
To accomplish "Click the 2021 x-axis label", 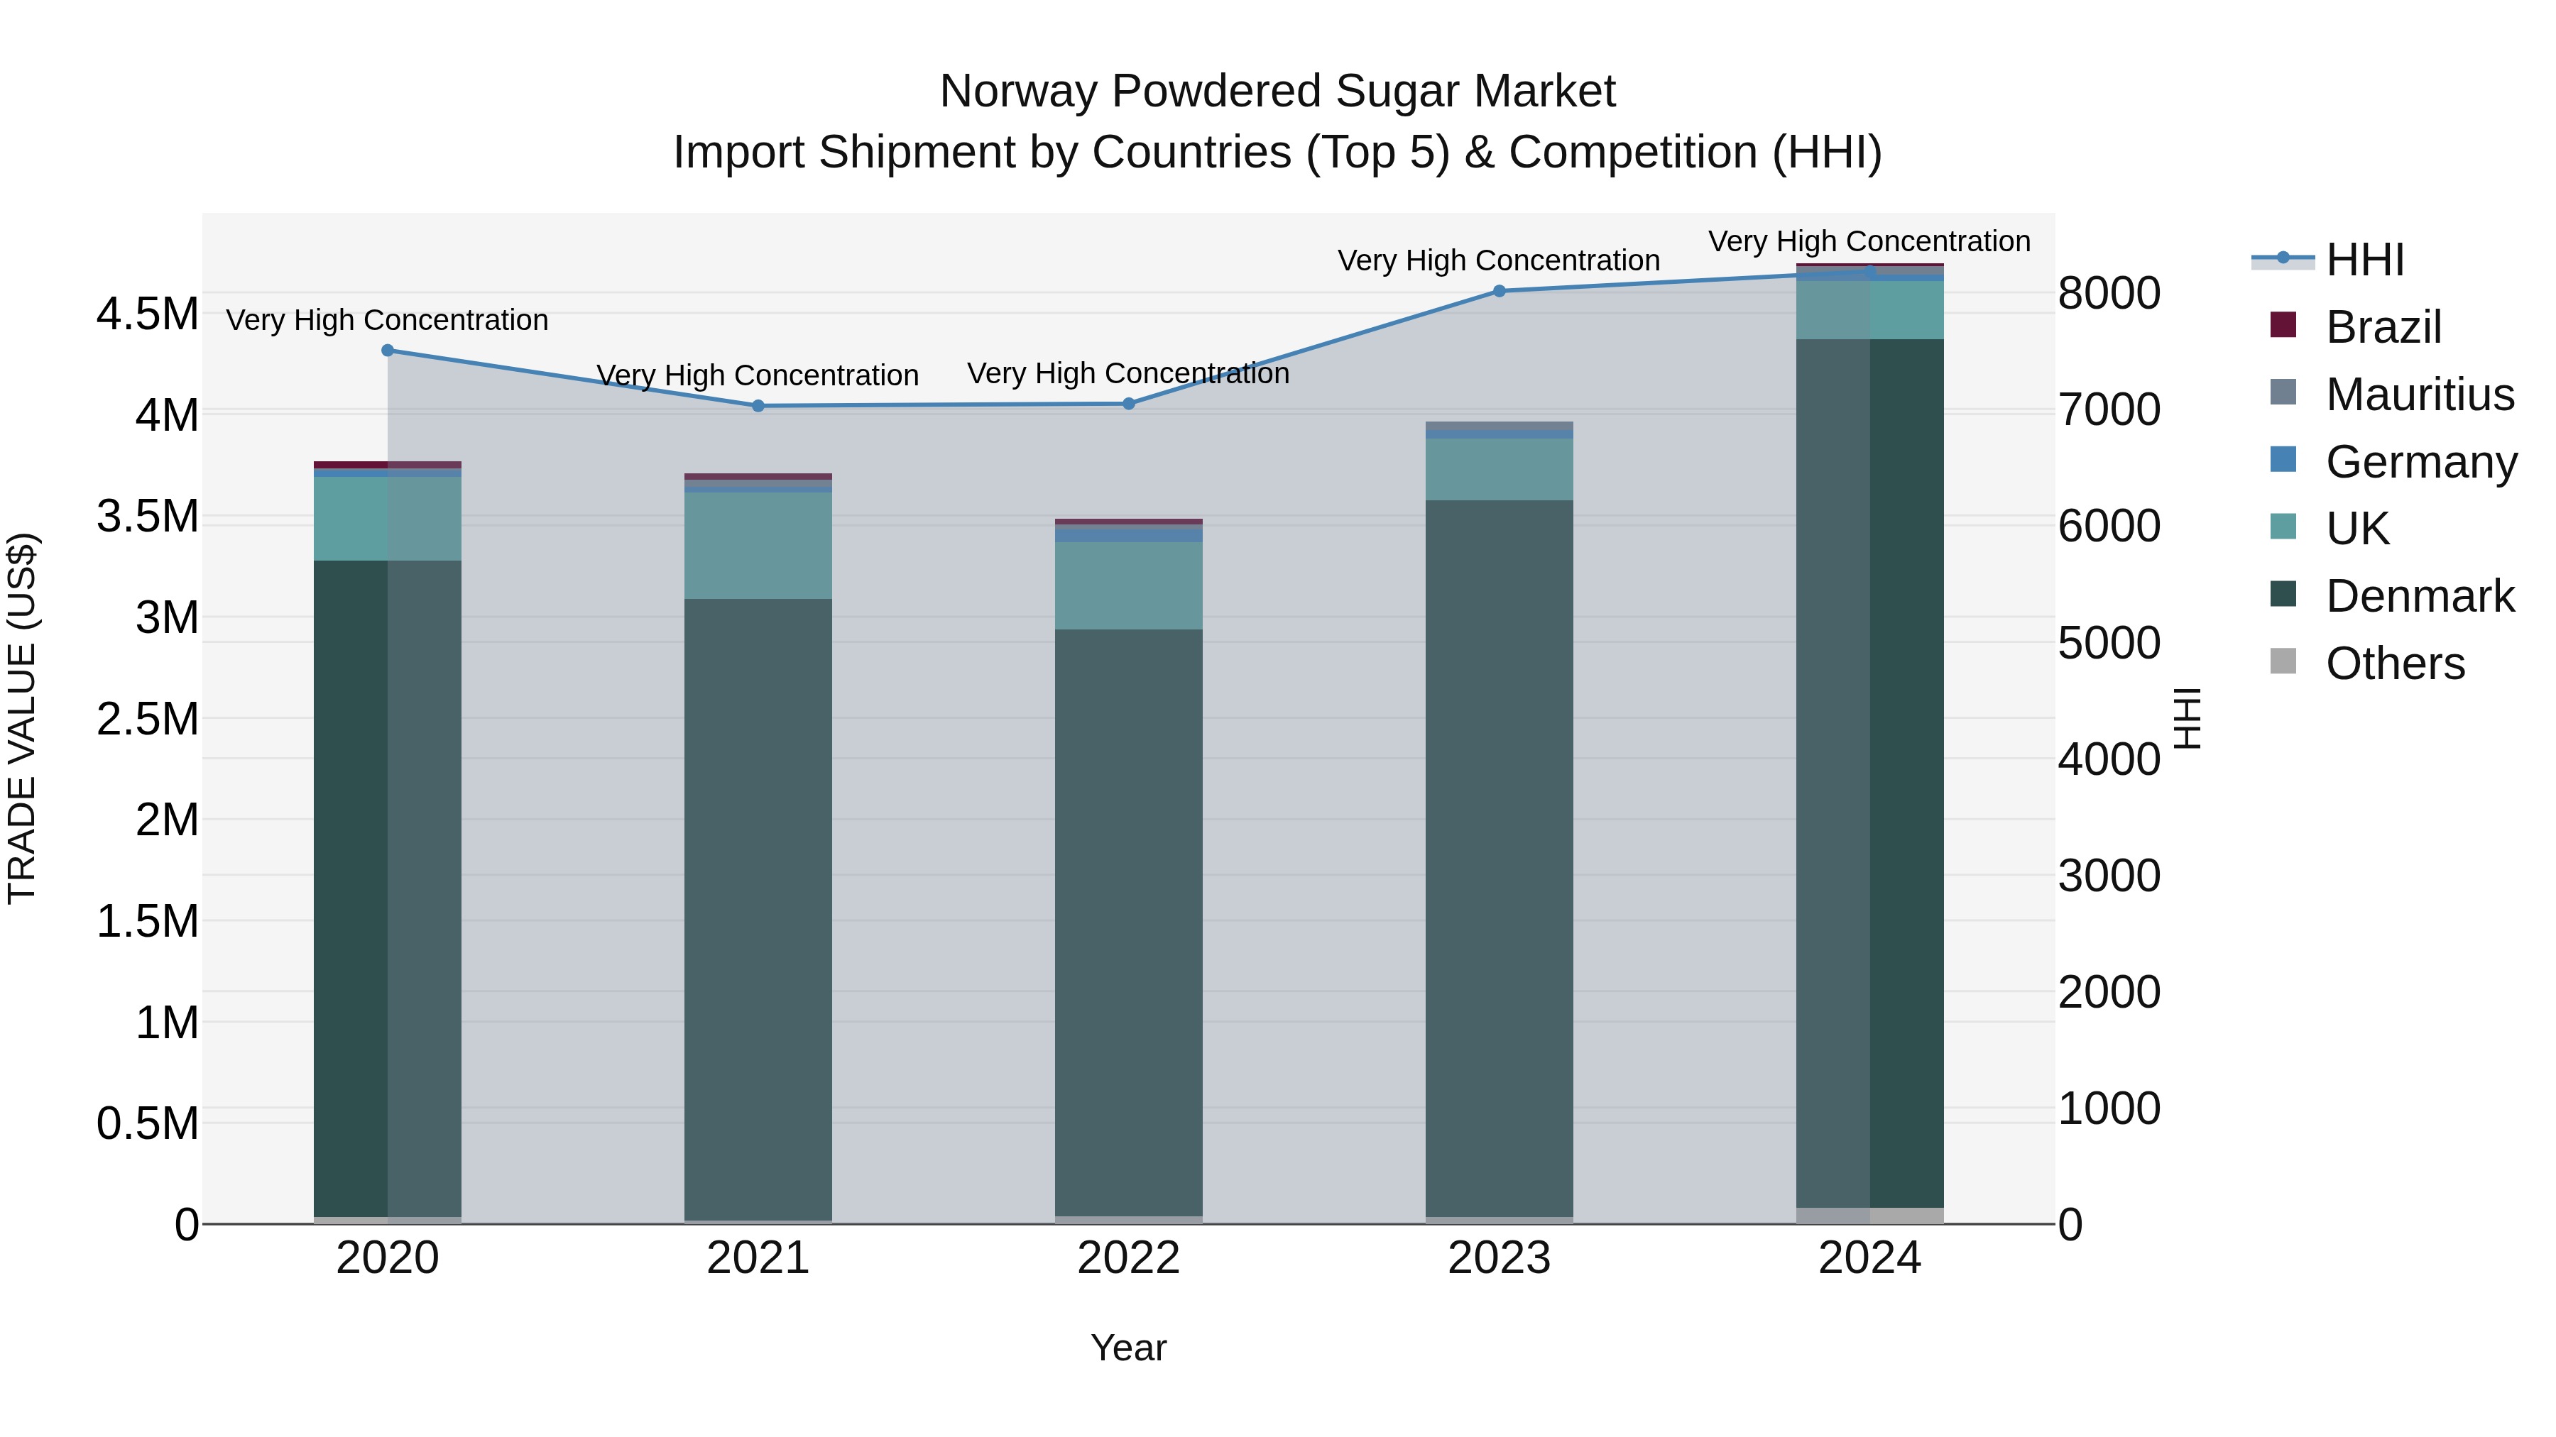I will [758, 1258].
